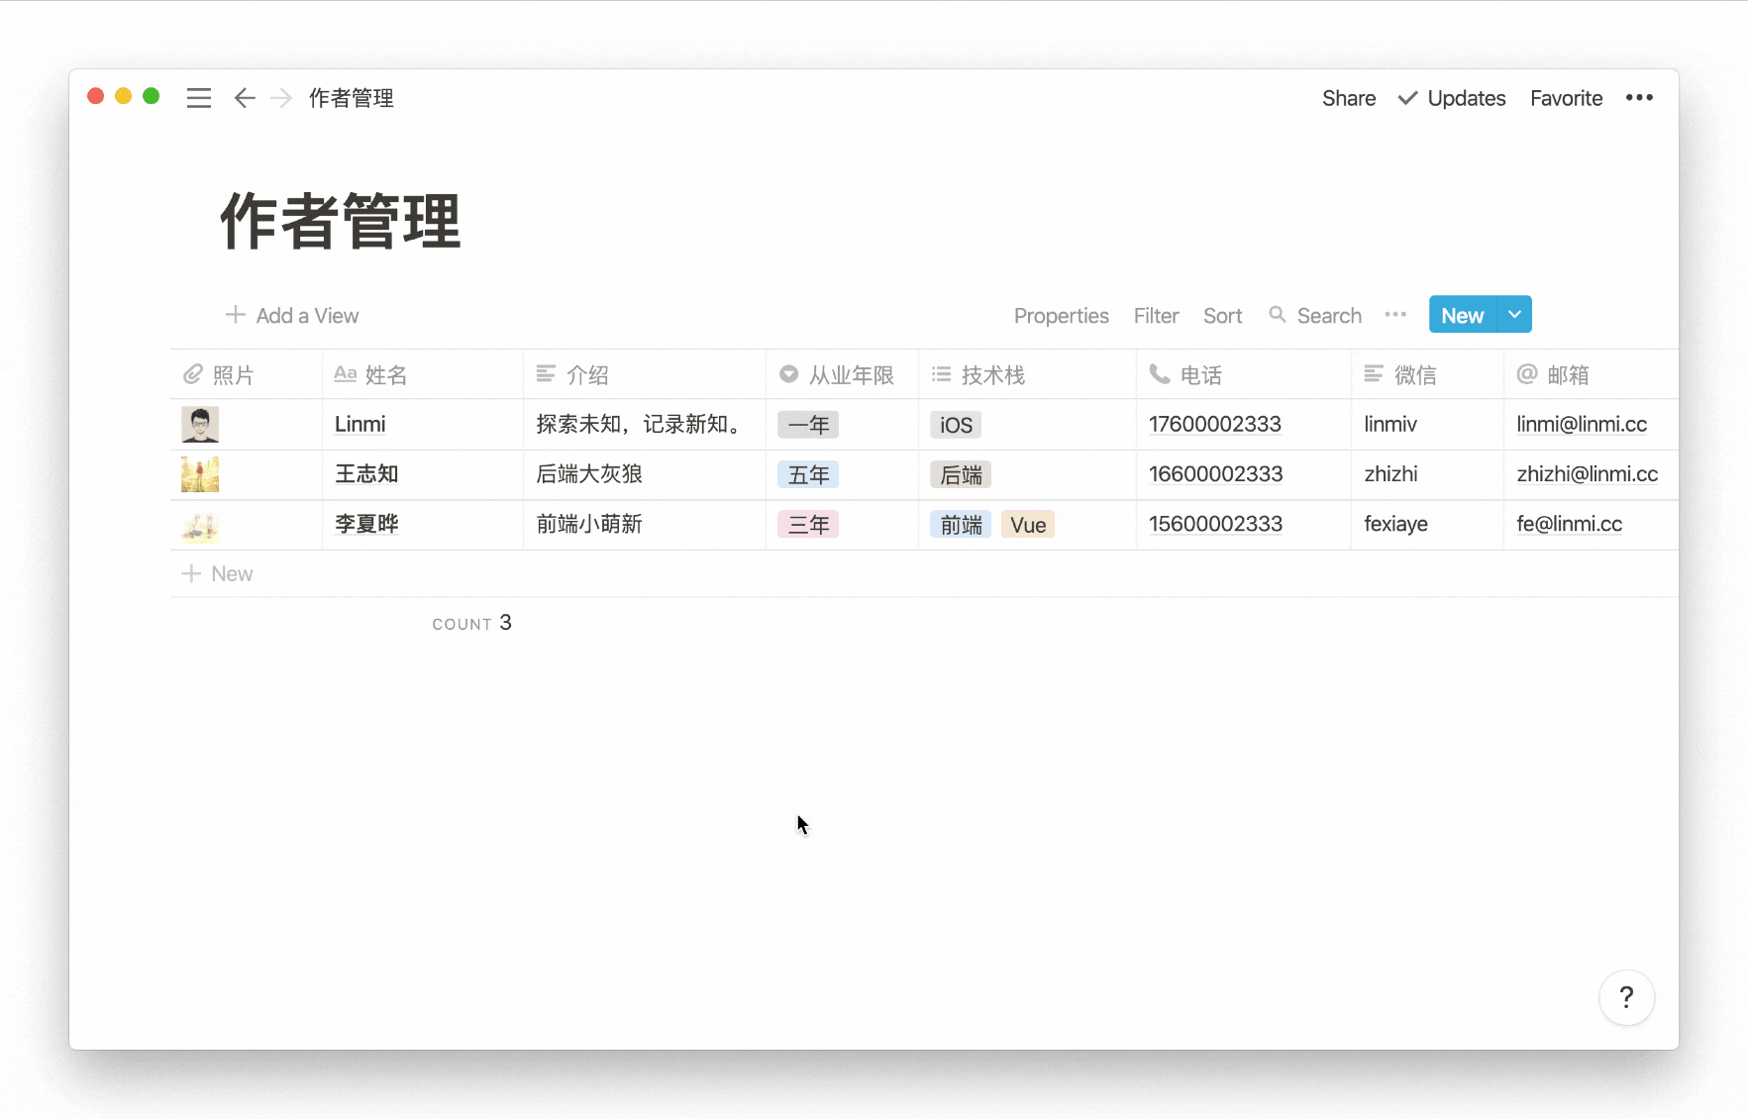The height and width of the screenshot is (1119, 1748).
Task: Click the Updates checkmark icon
Action: point(1407,98)
